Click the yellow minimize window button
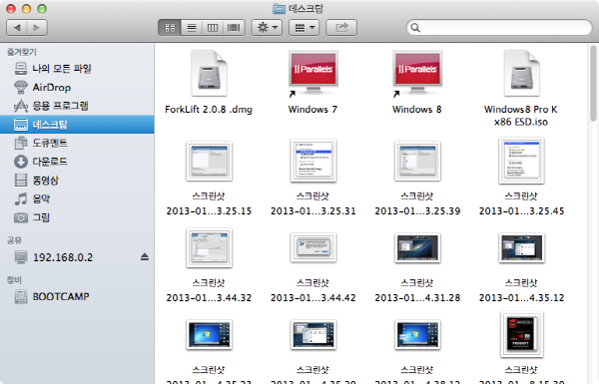599x384 pixels. (26, 8)
